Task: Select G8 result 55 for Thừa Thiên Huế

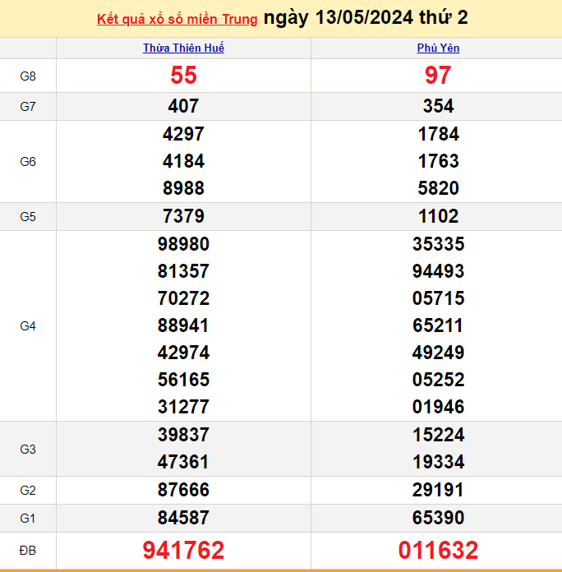Action: pyautogui.click(x=183, y=76)
